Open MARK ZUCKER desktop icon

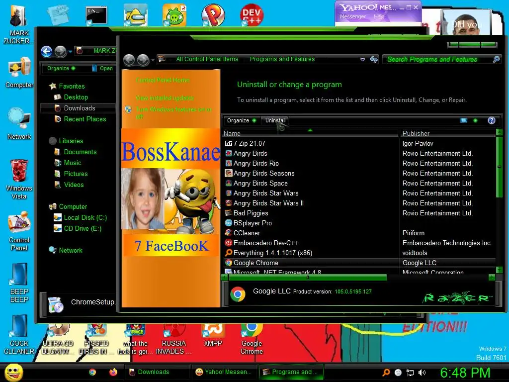pos(18,24)
